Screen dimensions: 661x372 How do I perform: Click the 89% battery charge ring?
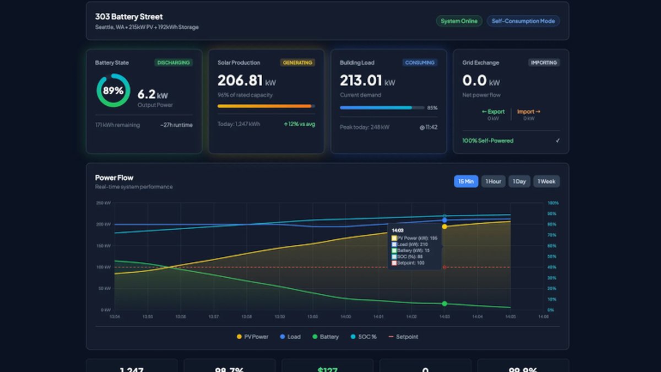(x=113, y=90)
